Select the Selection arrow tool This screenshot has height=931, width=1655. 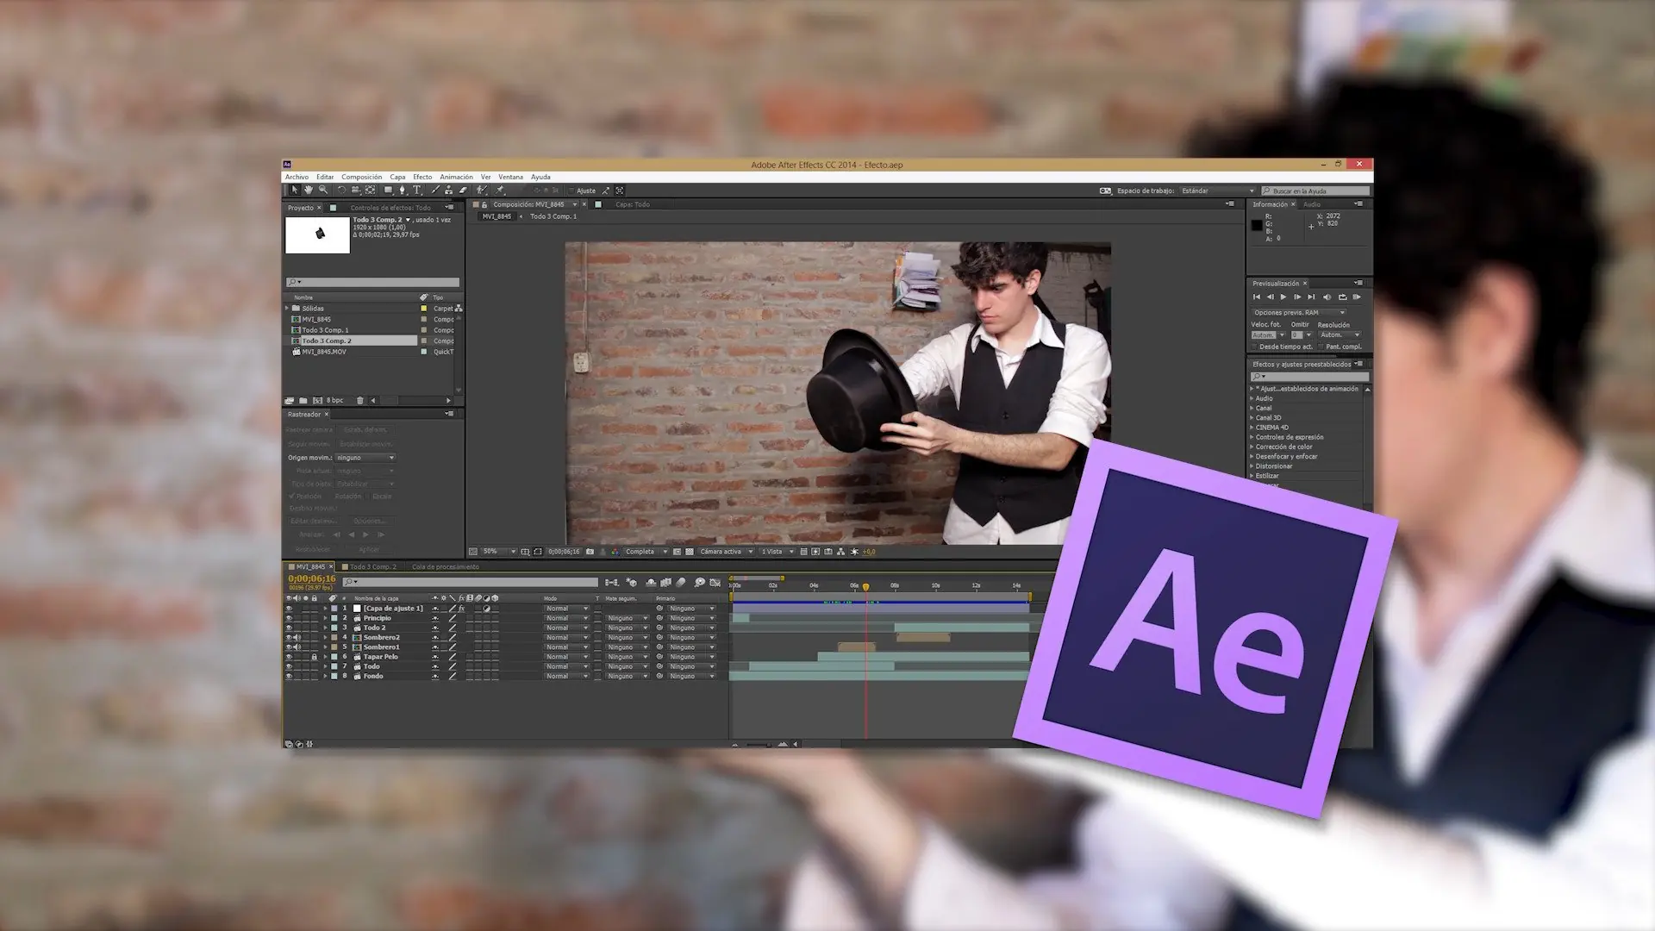pyautogui.click(x=294, y=191)
